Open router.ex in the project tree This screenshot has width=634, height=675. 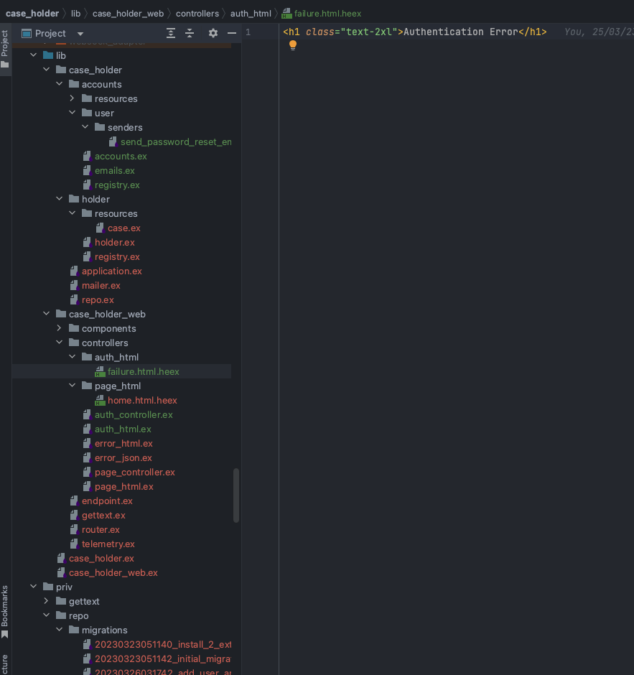pyautogui.click(x=101, y=529)
